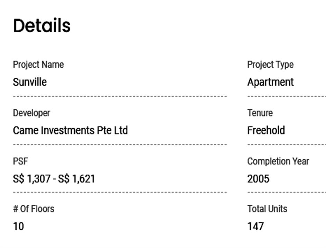
Task: Click the Developer field label
Action: point(31,113)
